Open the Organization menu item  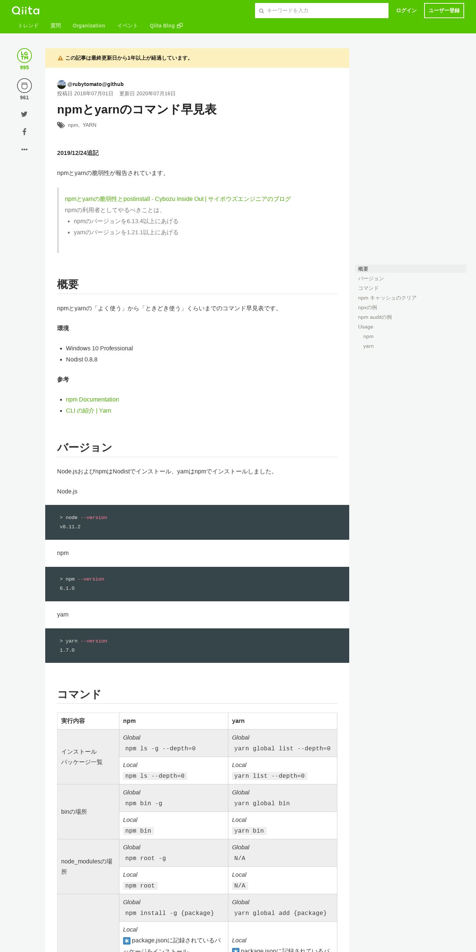click(89, 26)
